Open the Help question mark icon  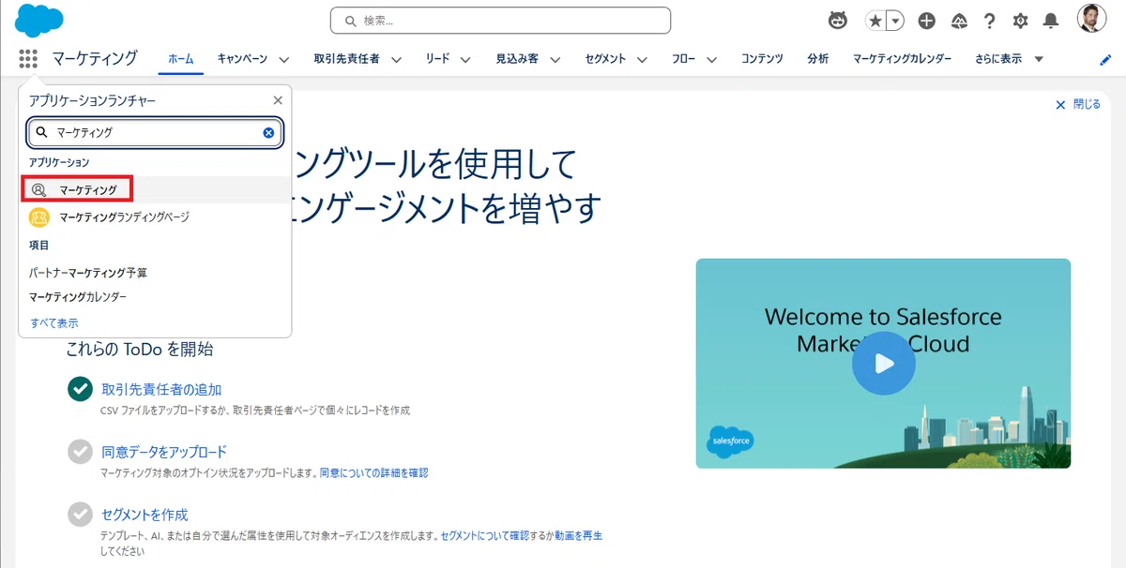pos(989,21)
